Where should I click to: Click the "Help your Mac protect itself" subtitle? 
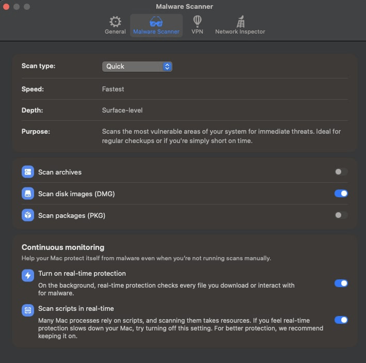coord(146,258)
